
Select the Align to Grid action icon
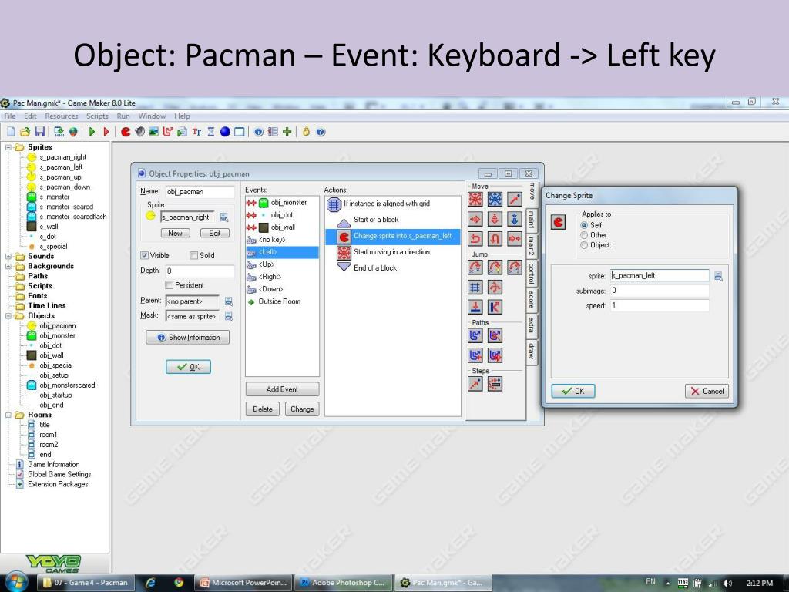point(475,287)
